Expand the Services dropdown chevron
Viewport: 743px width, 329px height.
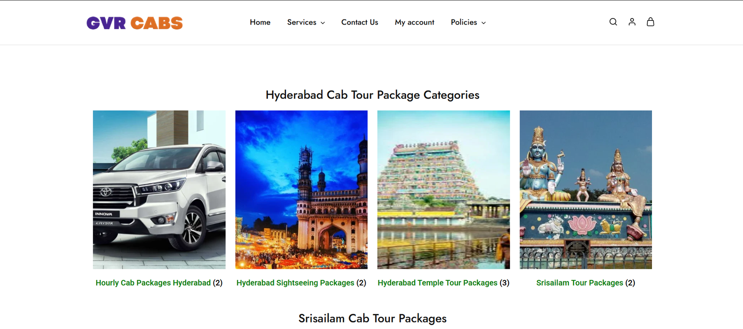pos(323,23)
